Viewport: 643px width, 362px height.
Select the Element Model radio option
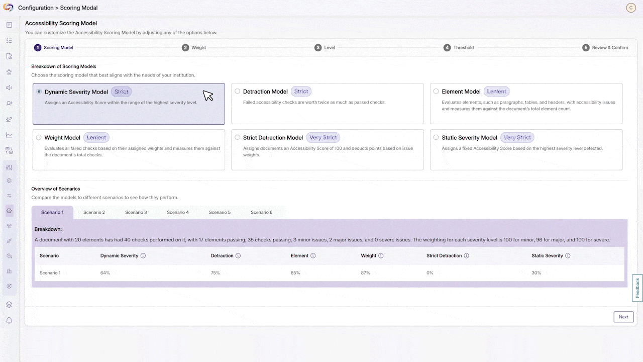[436, 92]
